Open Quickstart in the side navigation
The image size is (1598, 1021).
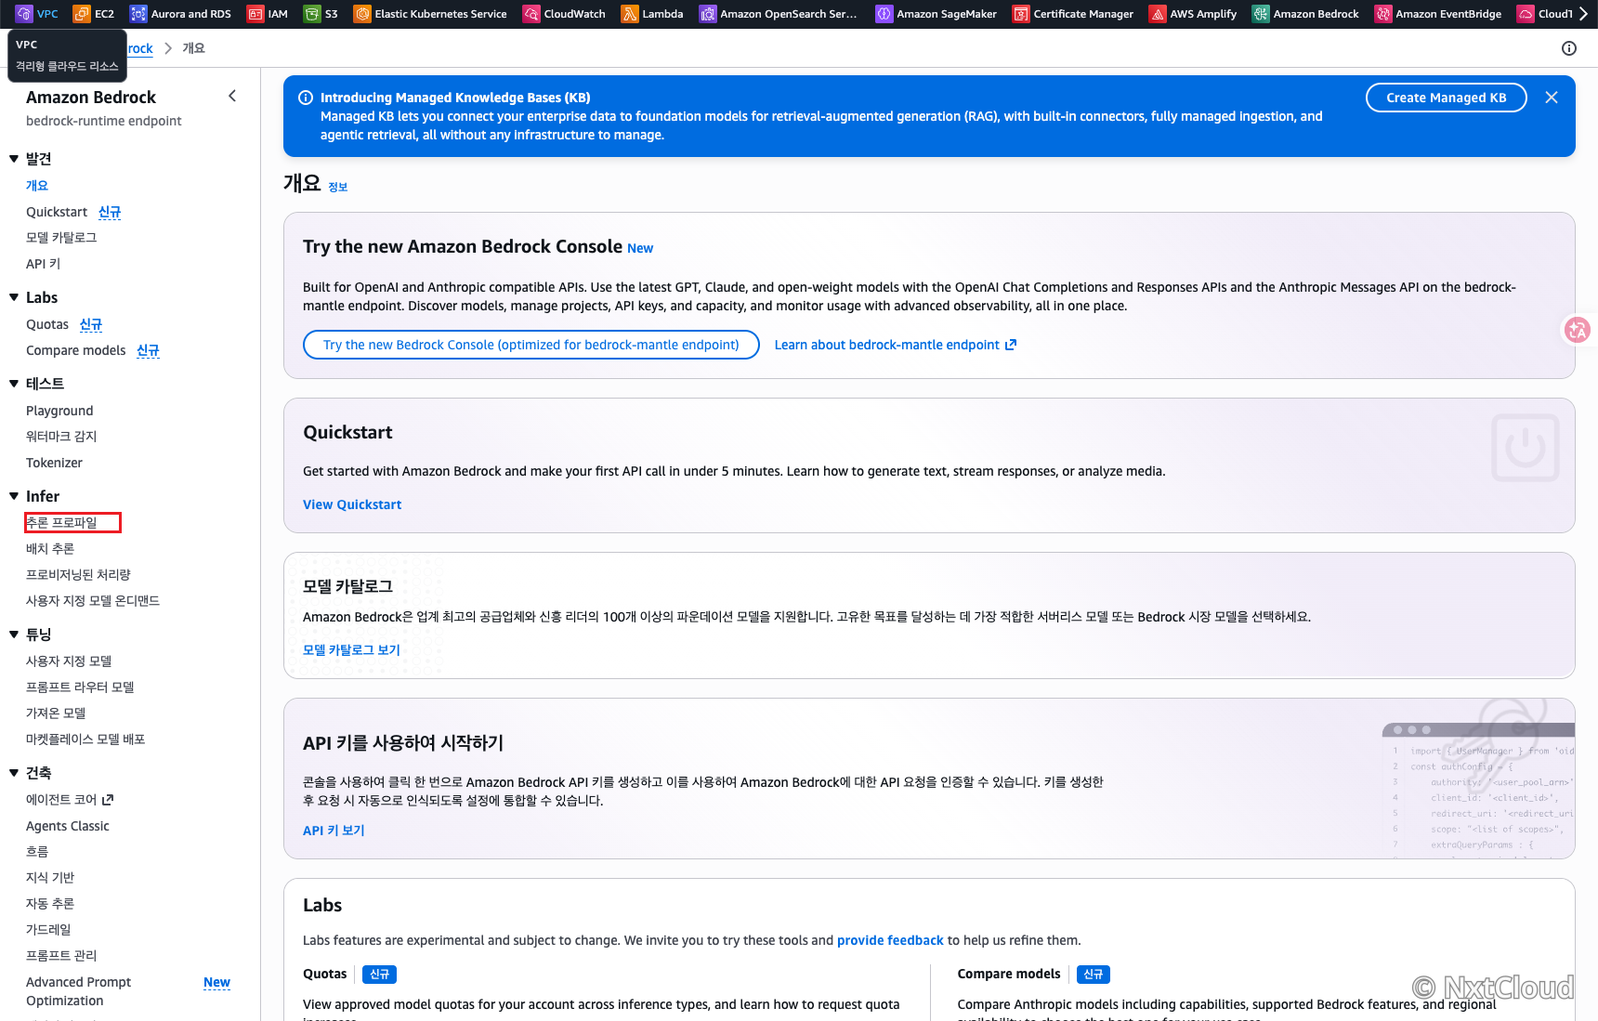(57, 212)
